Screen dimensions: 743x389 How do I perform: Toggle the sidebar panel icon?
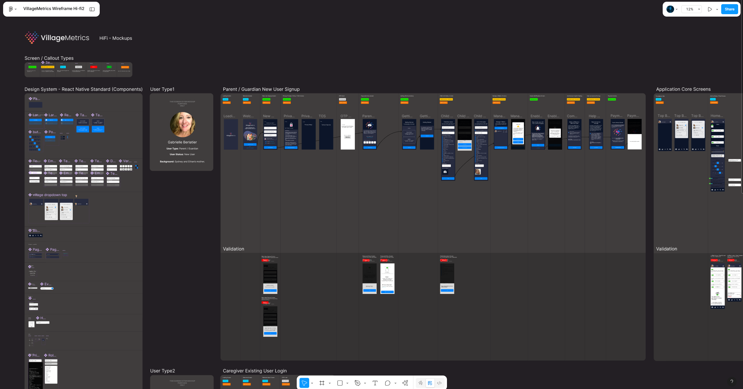click(x=92, y=9)
